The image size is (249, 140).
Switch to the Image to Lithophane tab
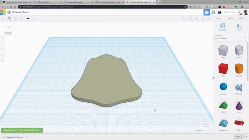point(78,2)
